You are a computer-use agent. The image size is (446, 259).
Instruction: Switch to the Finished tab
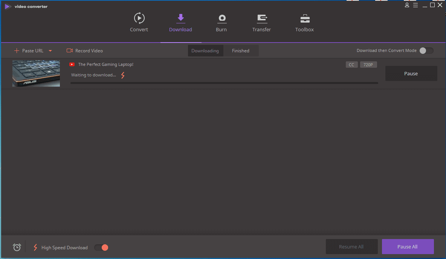tap(240, 51)
